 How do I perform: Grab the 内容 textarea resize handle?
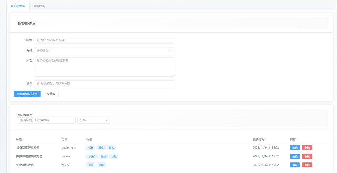pos(173,75)
